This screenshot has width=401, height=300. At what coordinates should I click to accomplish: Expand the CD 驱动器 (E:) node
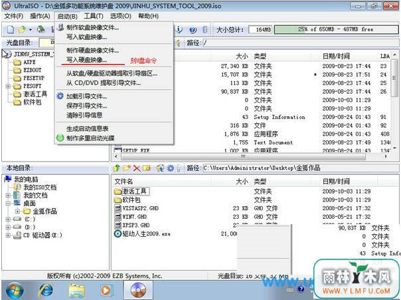point(8,235)
